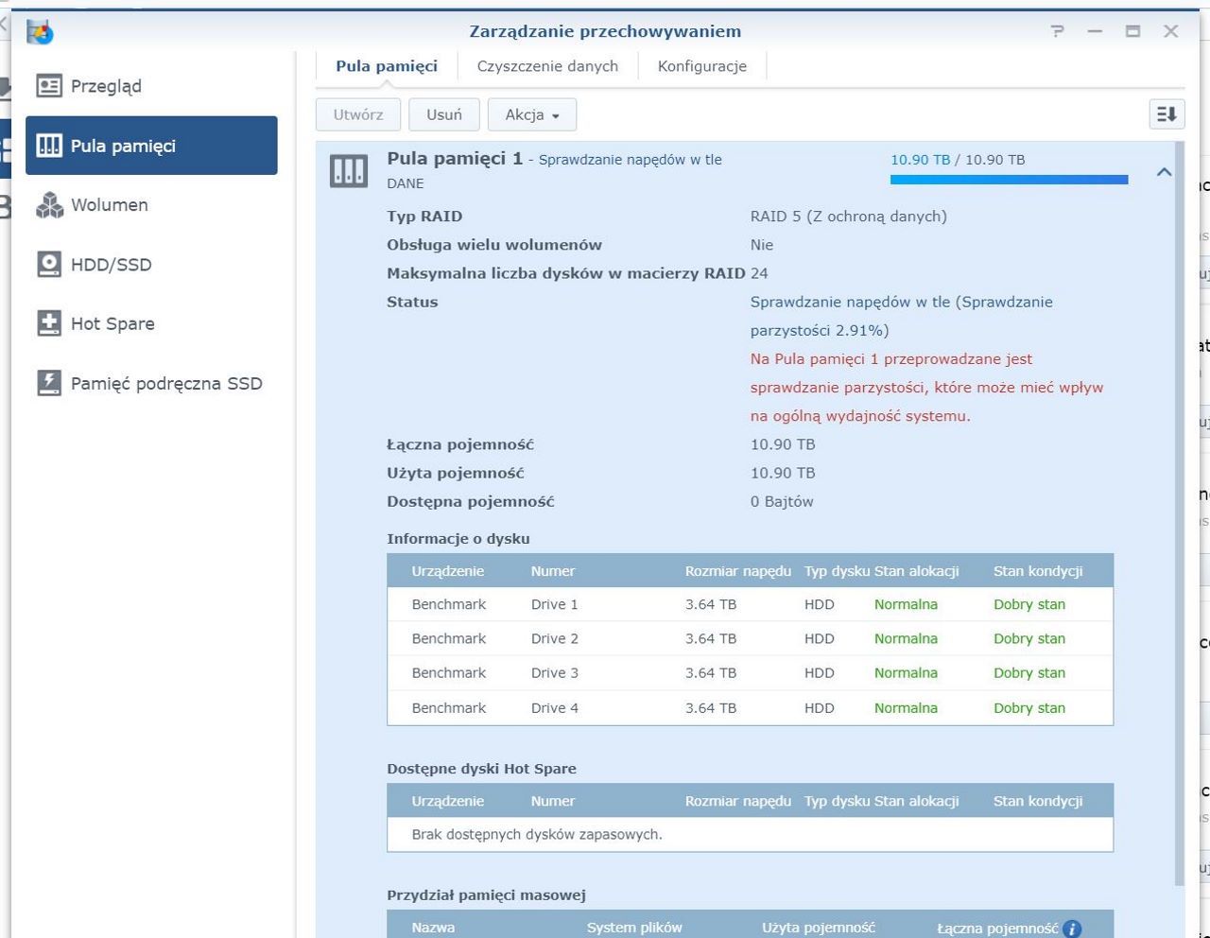Screen dimensions: 1210x938
Task: Click Normalna allocation status of Drive 4
Action: pyautogui.click(x=906, y=707)
